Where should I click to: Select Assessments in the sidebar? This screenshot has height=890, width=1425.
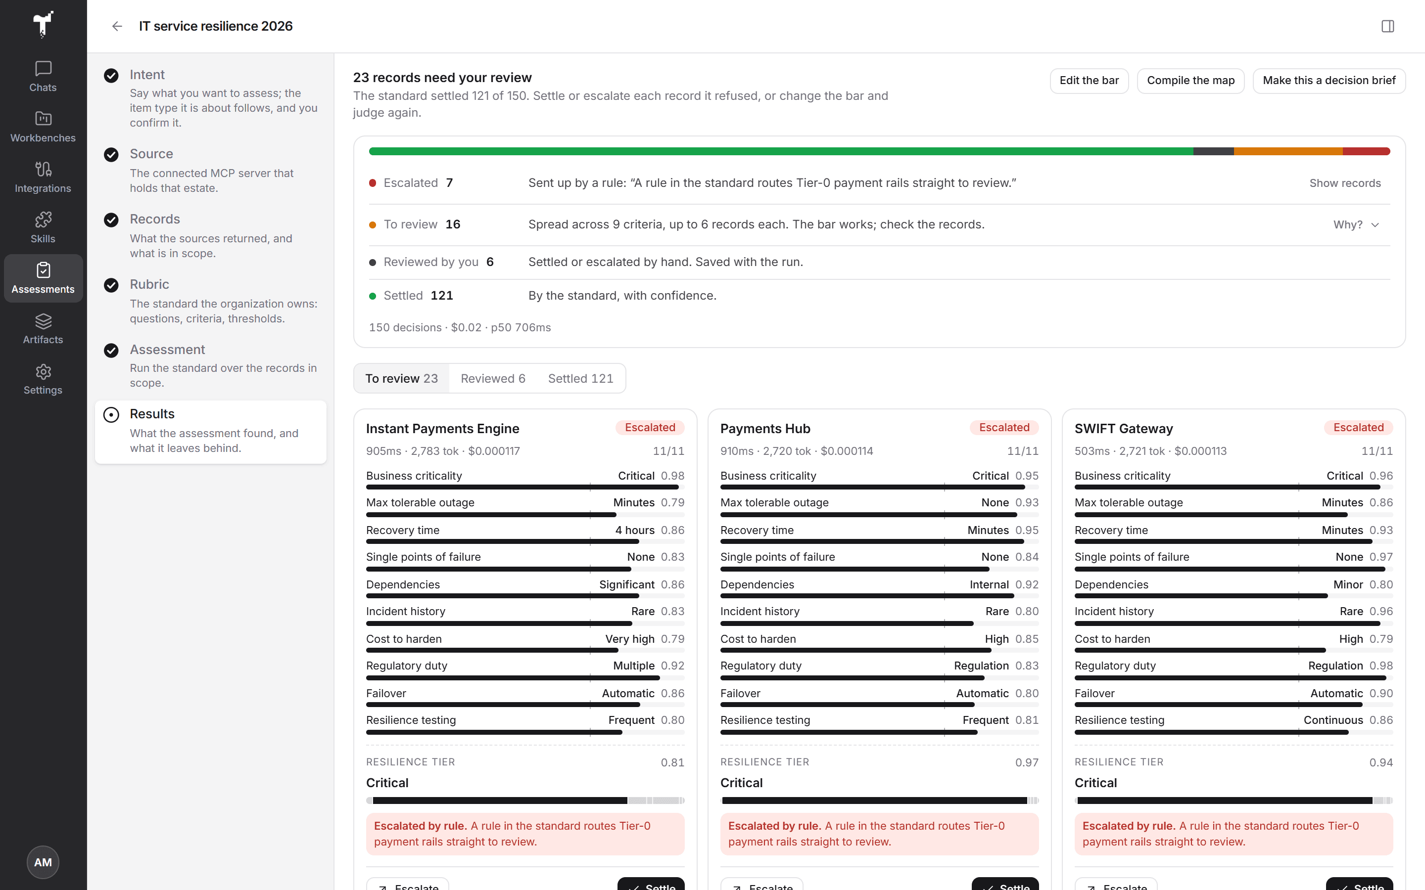[x=43, y=278]
